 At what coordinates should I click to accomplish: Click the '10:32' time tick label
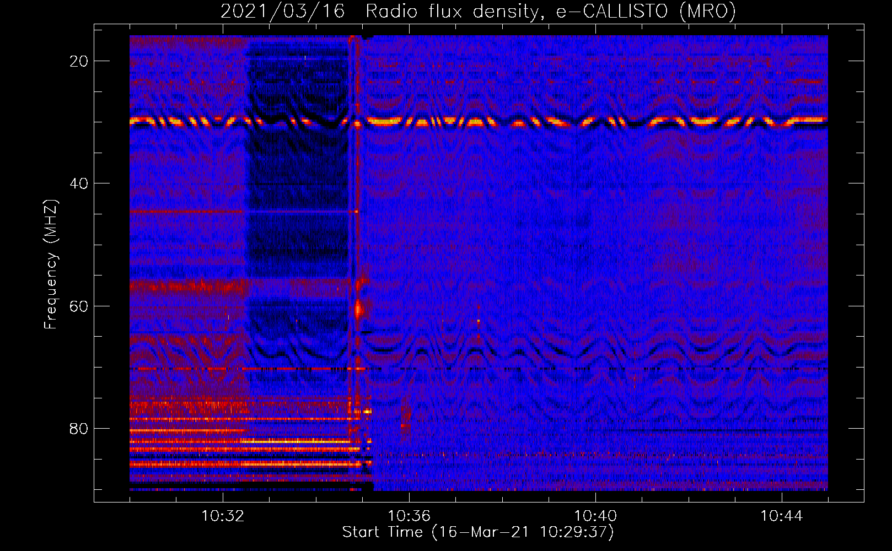(223, 516)
